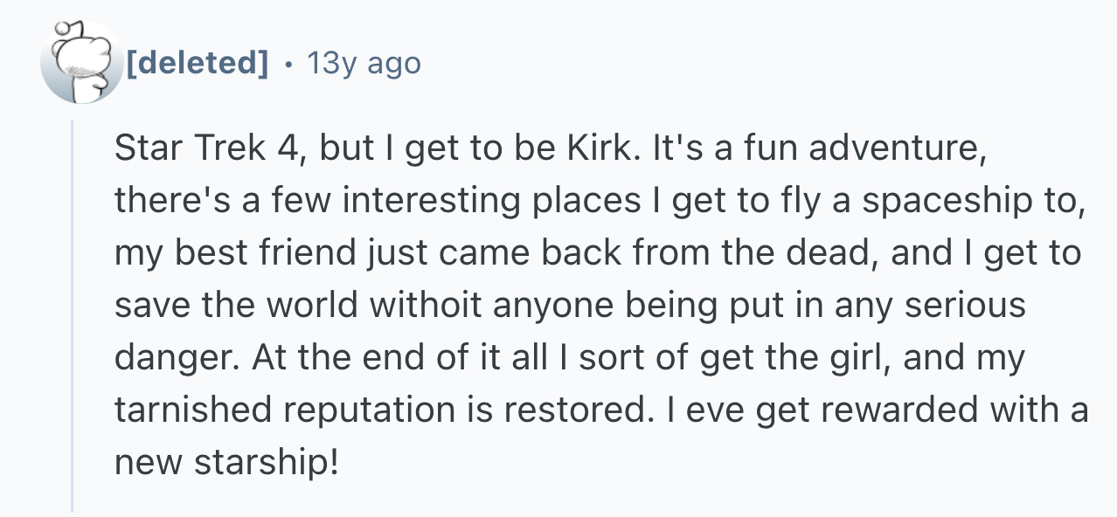
Task: Click the dot separator beside the username
Action: coord(288,63)
